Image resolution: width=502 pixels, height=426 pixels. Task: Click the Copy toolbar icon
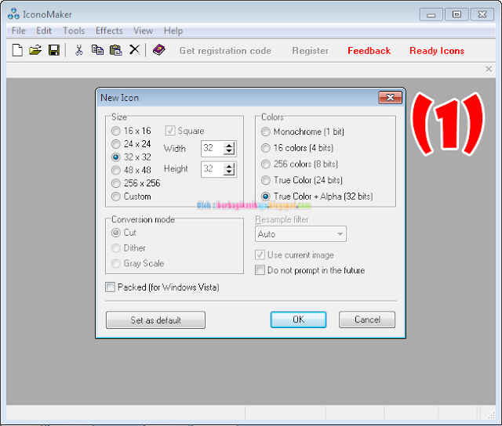(x=97, y=50)
